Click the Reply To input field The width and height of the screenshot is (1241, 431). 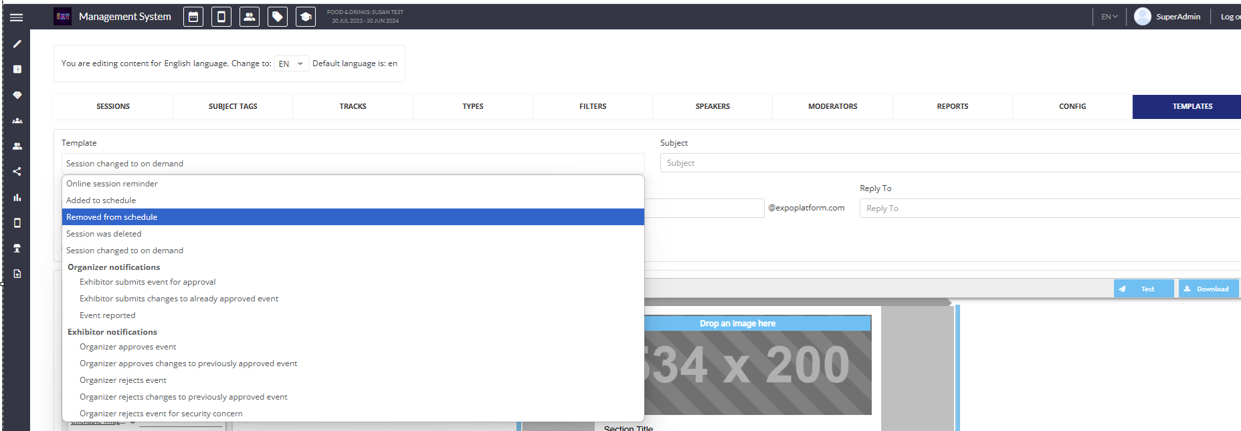1049,208
